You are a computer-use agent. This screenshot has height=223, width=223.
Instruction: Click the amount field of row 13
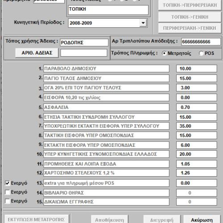(197, 183)
